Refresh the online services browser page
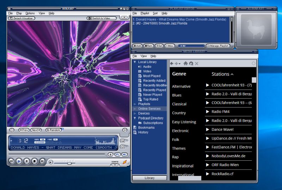The image size is (282, 190). (x=191, y=63)
